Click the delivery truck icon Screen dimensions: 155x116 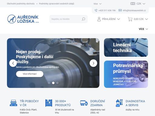click(x=84, y=103)
